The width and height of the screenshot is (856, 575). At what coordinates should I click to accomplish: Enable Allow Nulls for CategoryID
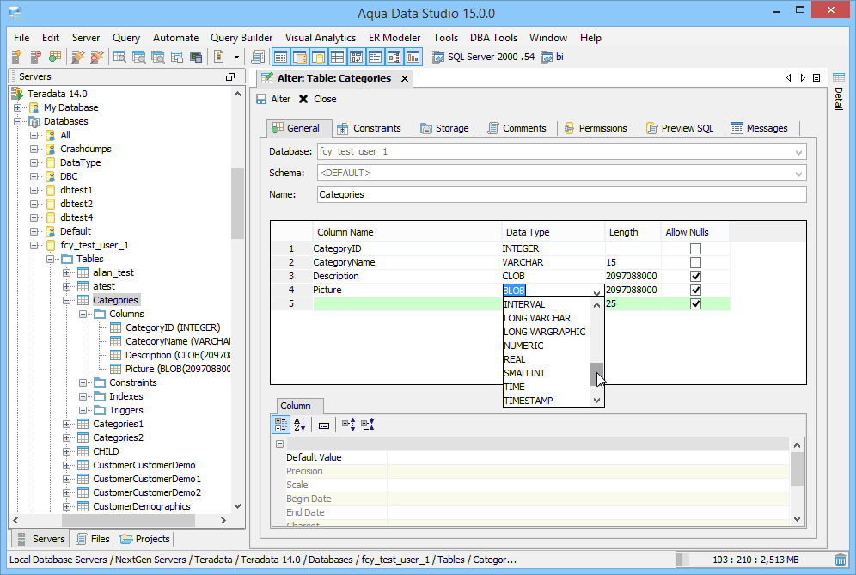tap(695, 249)
